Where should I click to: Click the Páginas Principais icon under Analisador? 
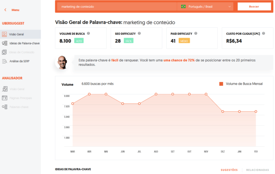(x=5, y=98)
